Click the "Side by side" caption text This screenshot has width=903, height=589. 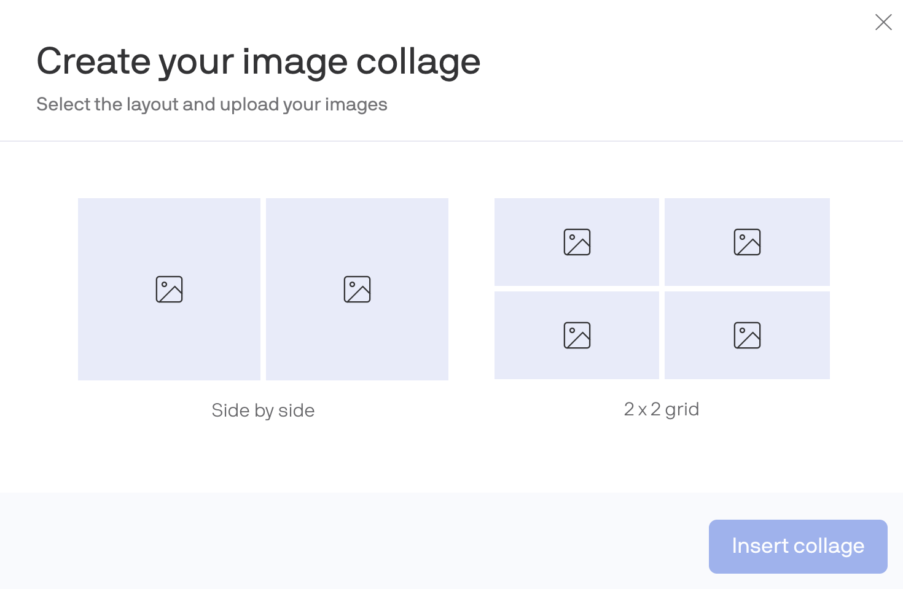(263, 410)
